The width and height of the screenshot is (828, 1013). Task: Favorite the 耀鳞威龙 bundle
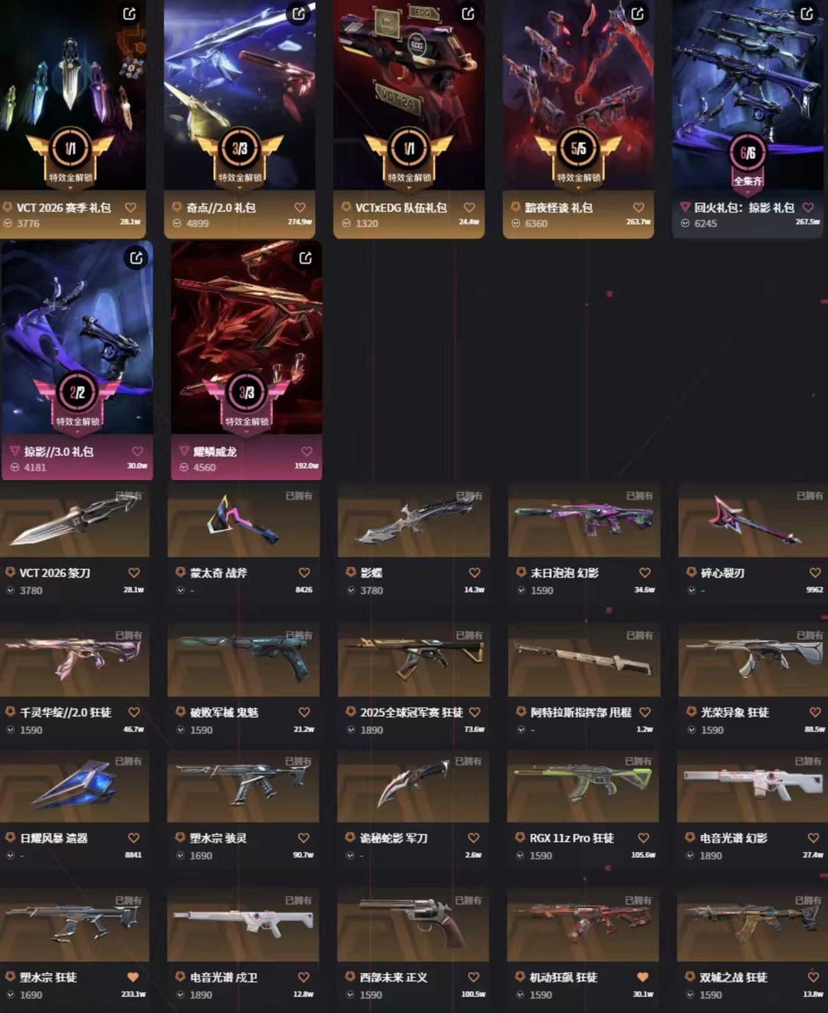307,451
